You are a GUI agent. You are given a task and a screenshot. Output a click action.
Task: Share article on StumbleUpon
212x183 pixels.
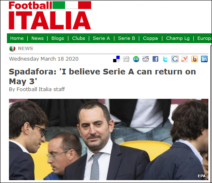pos(136,59)
